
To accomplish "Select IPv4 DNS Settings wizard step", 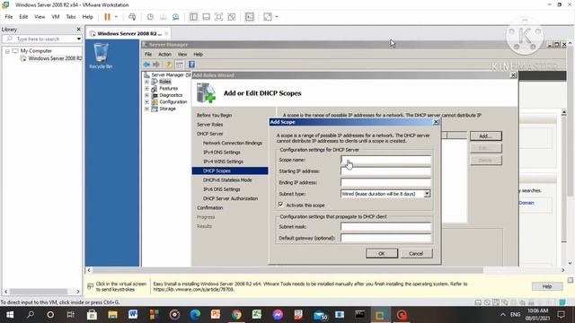I will (x=222, y=153).
